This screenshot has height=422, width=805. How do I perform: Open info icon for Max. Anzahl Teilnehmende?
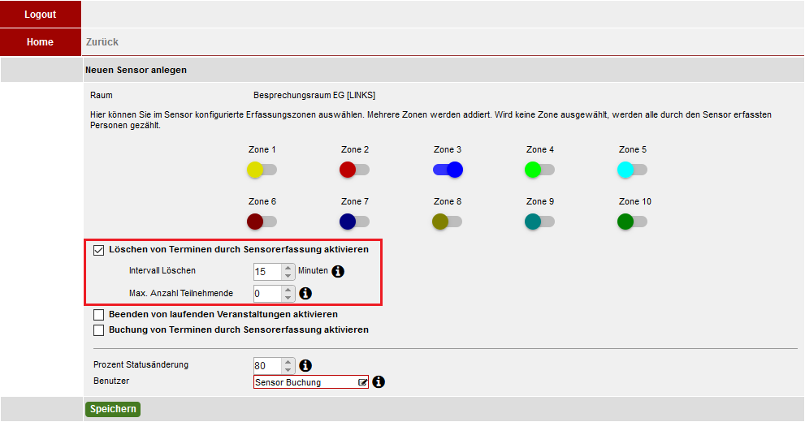305,293
